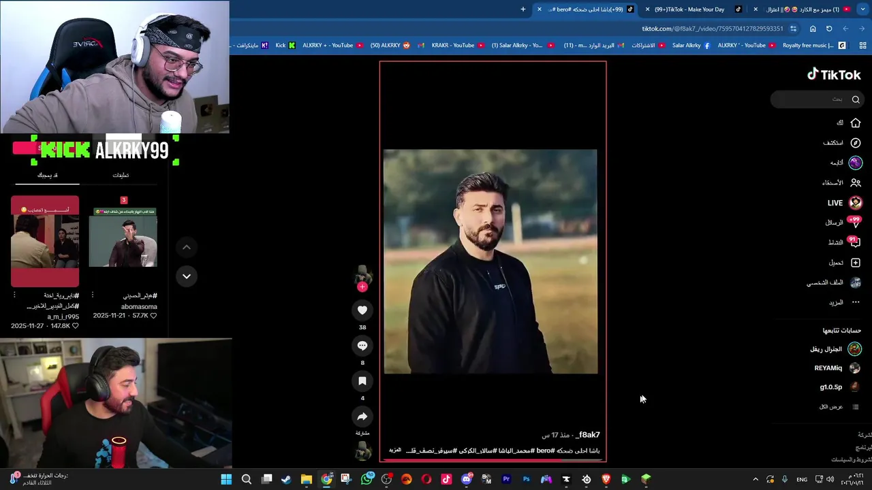Open Steam from taskbar
This screenshot has height=490, width=872.
point(286,479)
